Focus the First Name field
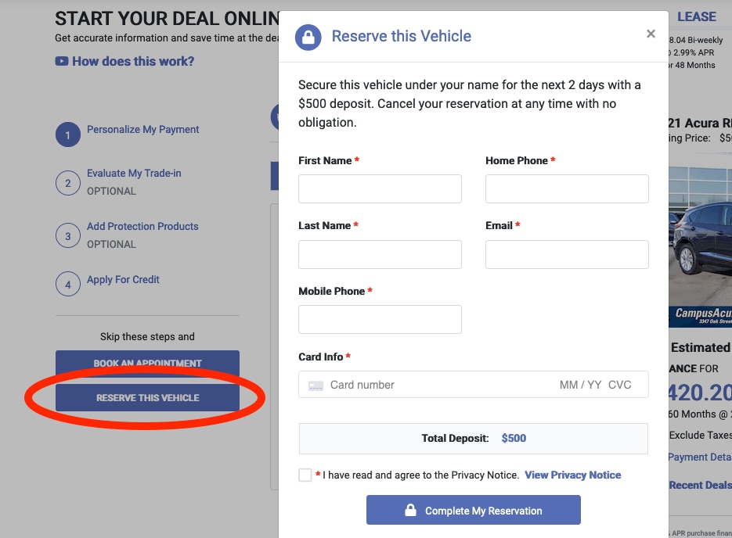The height and width of the screenshot is (538, 732). point(380,188)
